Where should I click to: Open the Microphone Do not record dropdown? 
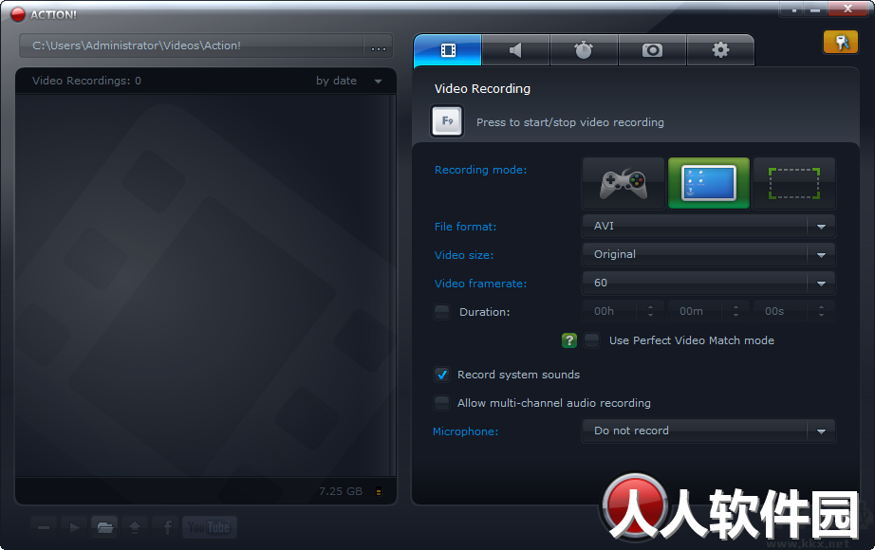coord(709,431)
